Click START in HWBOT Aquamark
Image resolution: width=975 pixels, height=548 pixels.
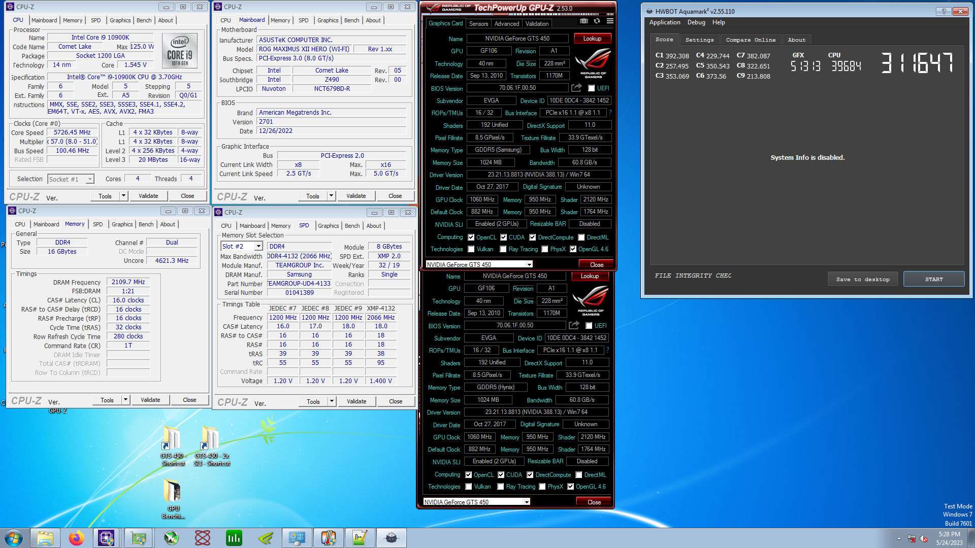tap(933, 279)
